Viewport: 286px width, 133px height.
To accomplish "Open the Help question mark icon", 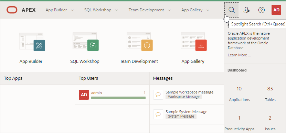I will pyautogui.click(x=262, y=10).
